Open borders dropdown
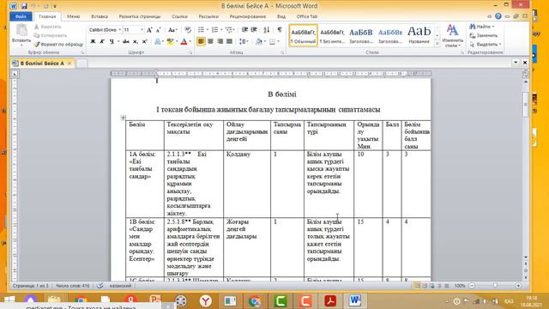Image resolution: width=549 pixels, height=309 pixels. (274, 41)
